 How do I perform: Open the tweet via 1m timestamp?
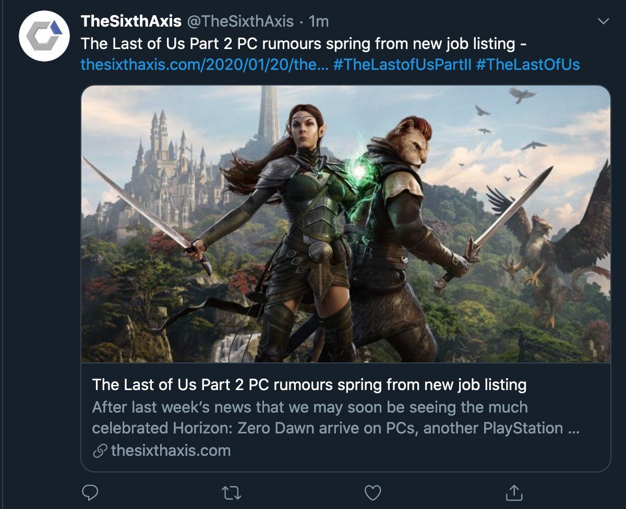pos(319,21)
